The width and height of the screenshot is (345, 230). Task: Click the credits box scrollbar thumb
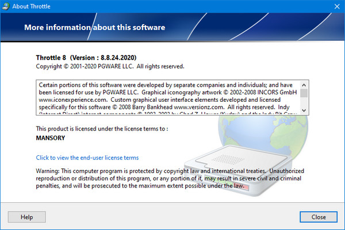pyautogui.click(x=304, y=93)
